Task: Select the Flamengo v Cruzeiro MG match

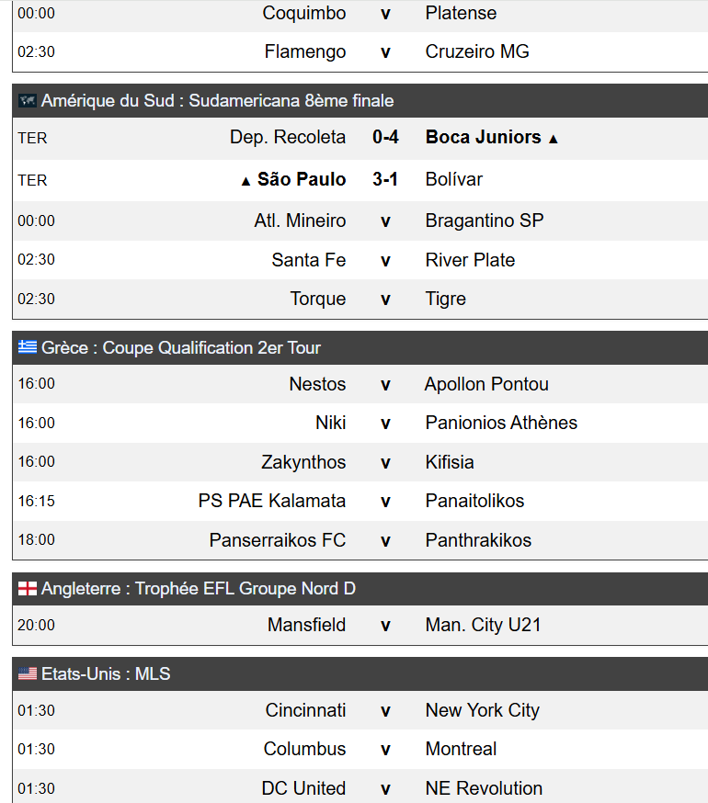Action: point(360,51)
